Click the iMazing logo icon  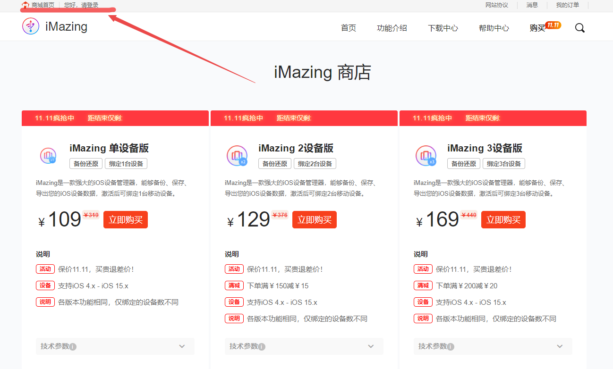click(31, 26)
